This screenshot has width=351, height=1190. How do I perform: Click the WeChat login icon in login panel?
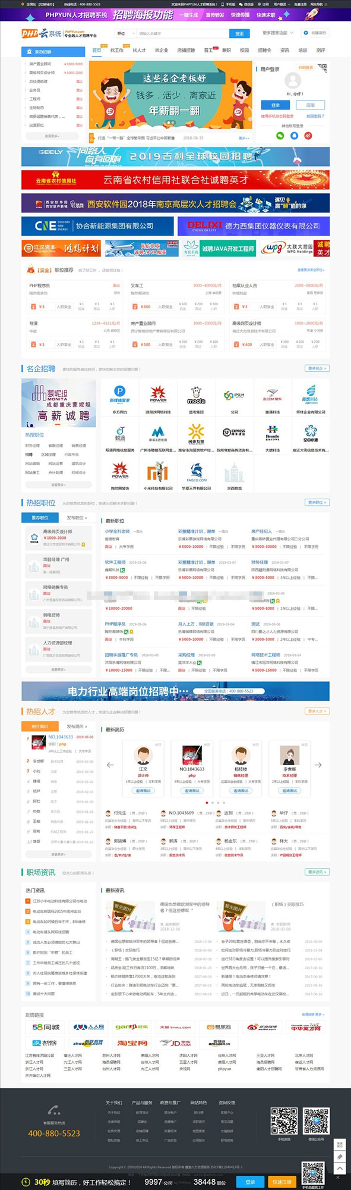pyautogui.click(x=280, y=136)
